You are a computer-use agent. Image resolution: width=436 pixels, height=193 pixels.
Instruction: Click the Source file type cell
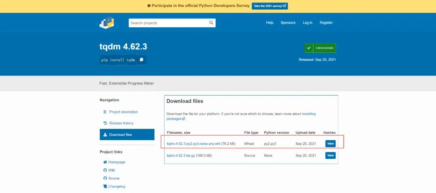tap(249, 155)
